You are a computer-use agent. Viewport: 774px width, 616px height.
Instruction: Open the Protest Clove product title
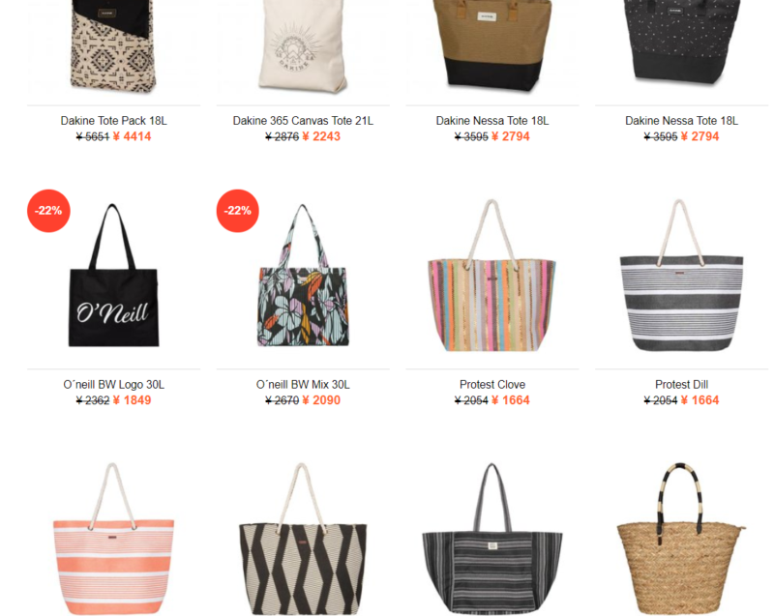click(492, 384)
